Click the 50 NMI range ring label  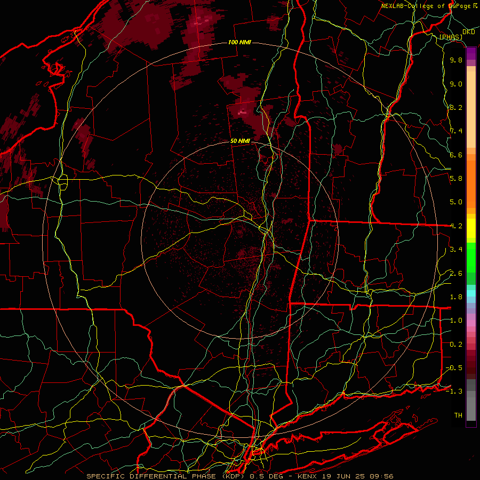coord(240,141)
